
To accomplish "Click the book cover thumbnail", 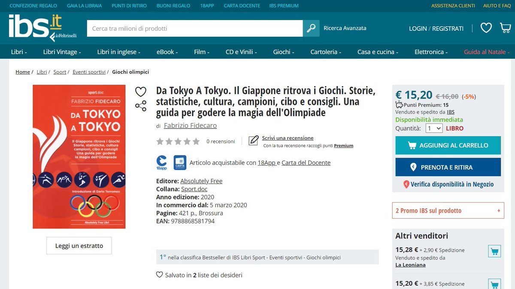I will [x=79, y=157].
